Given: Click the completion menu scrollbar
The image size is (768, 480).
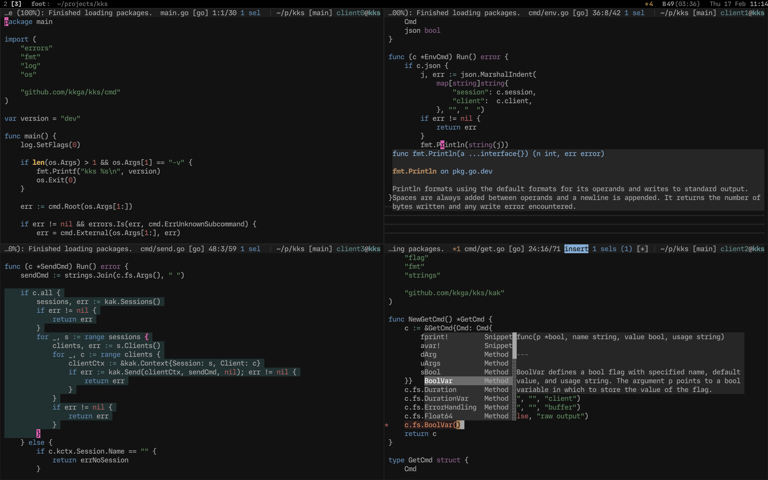Looking at the screenshot, I should tap(514, 346).
